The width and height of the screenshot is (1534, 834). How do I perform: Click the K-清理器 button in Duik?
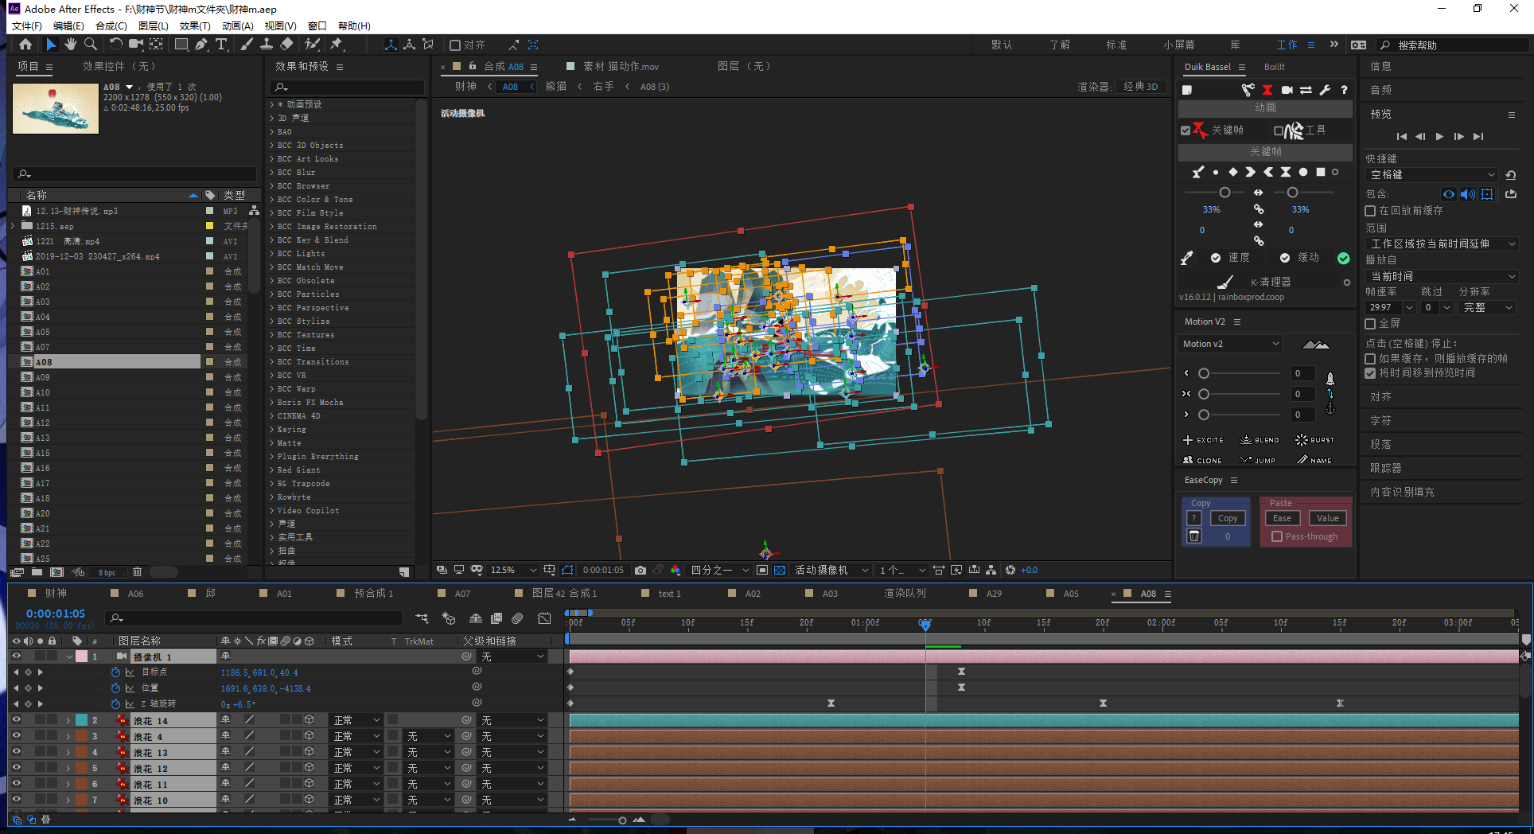coord(1260,282)
